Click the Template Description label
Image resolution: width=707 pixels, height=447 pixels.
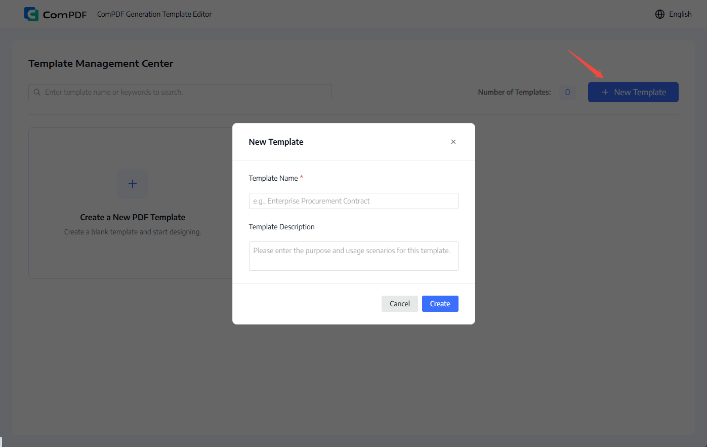(282, 227)
